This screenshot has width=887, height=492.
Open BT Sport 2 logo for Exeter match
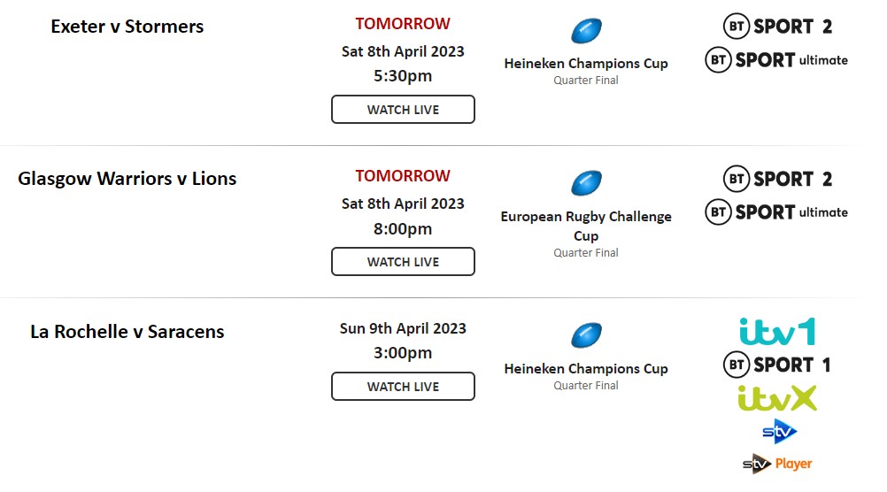pos(778,26)
